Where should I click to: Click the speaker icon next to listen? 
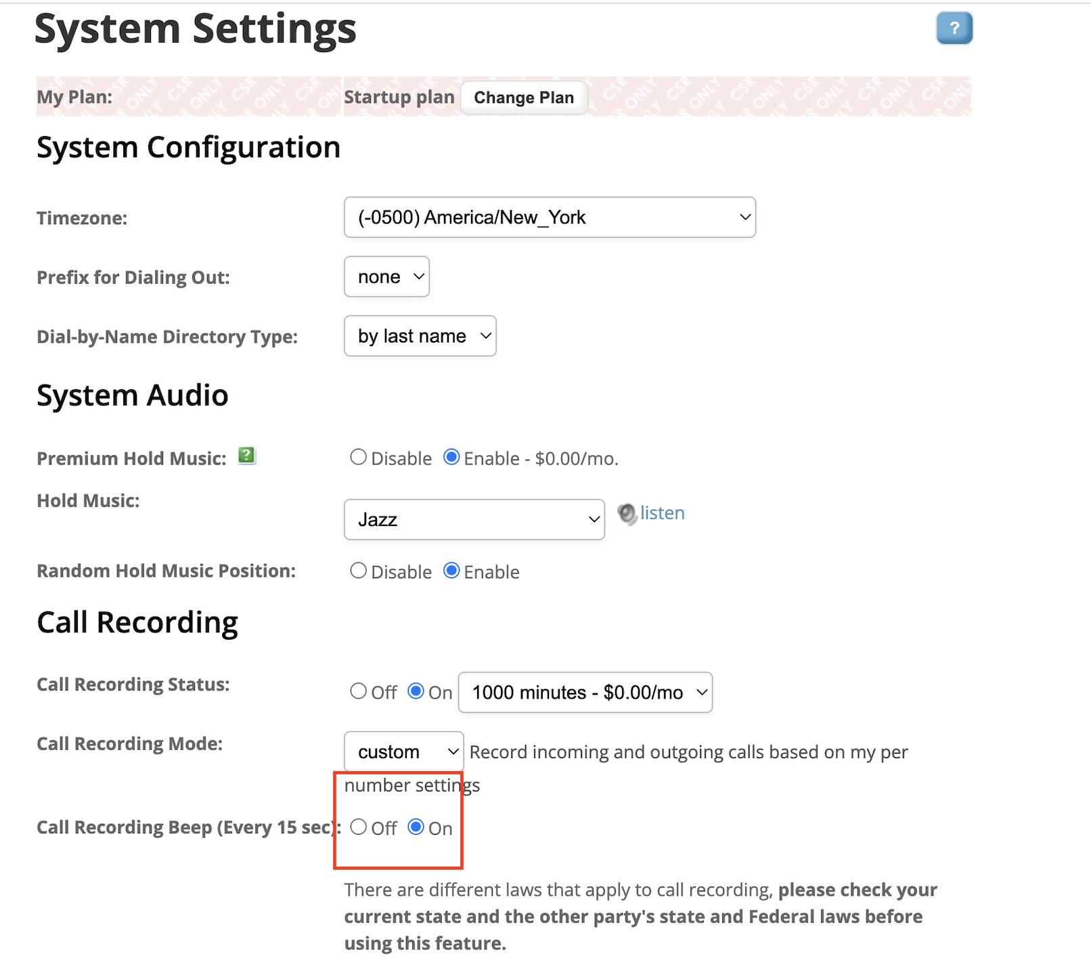coord(627,514)
